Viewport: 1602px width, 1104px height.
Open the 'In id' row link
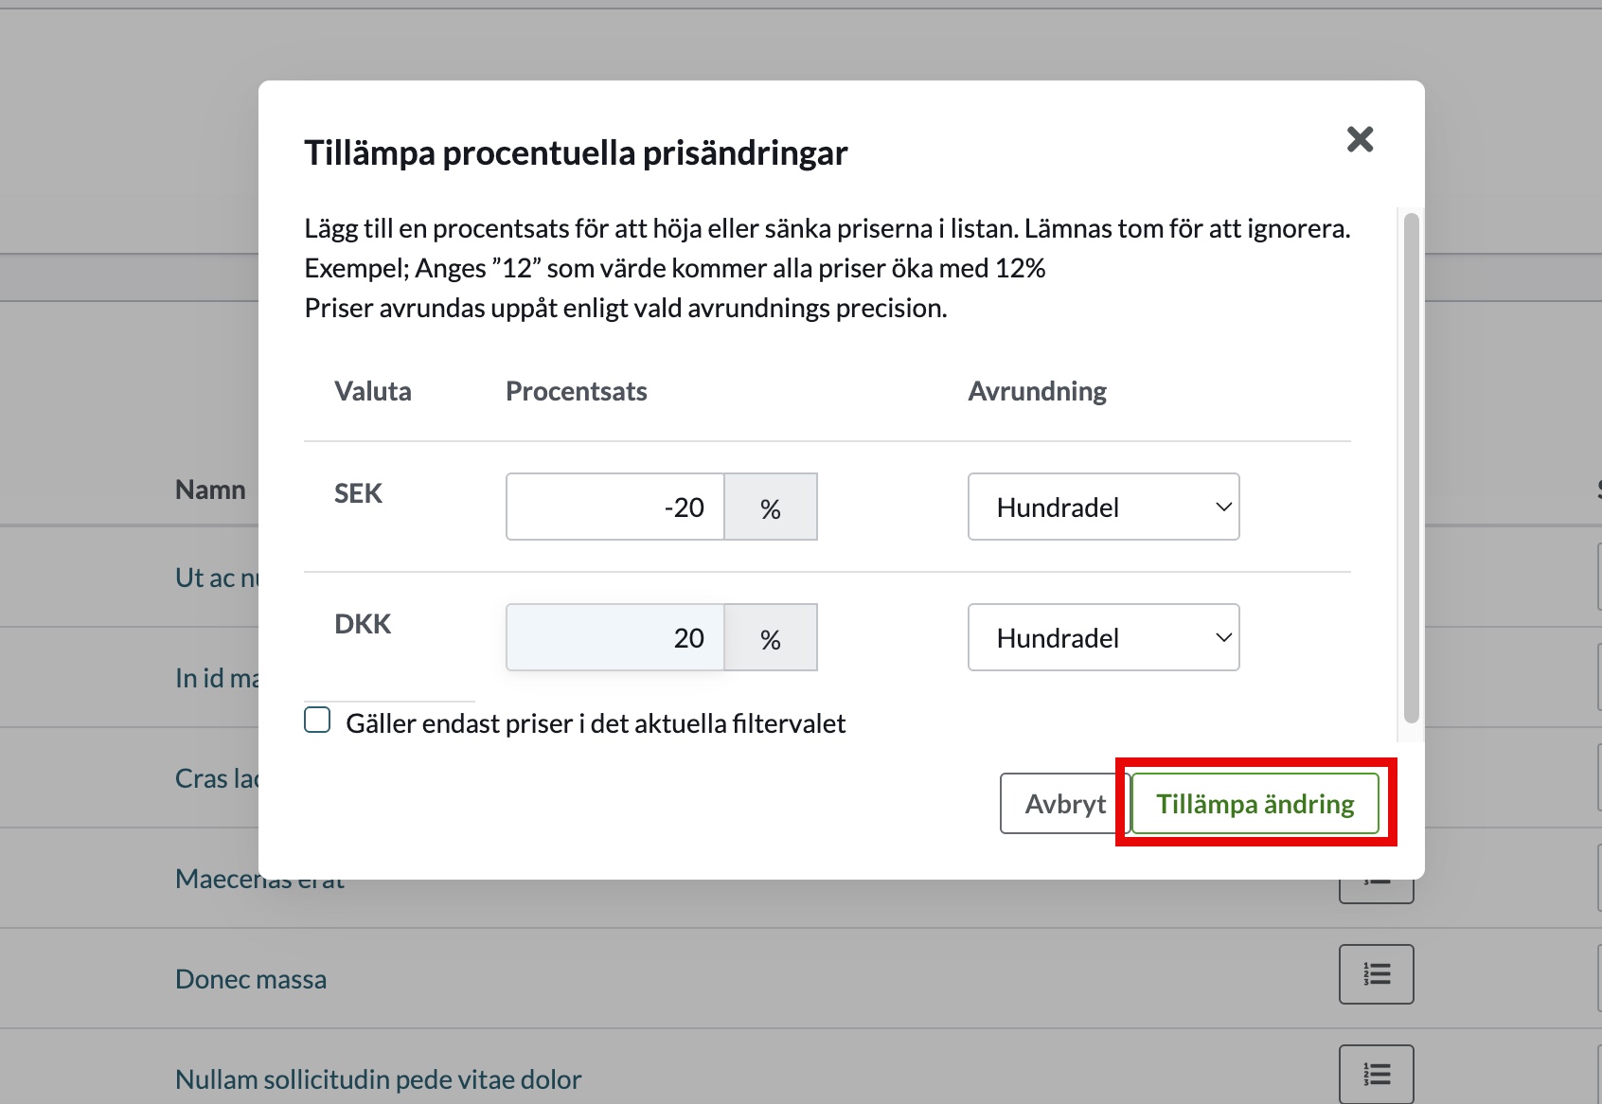point(216,678)
